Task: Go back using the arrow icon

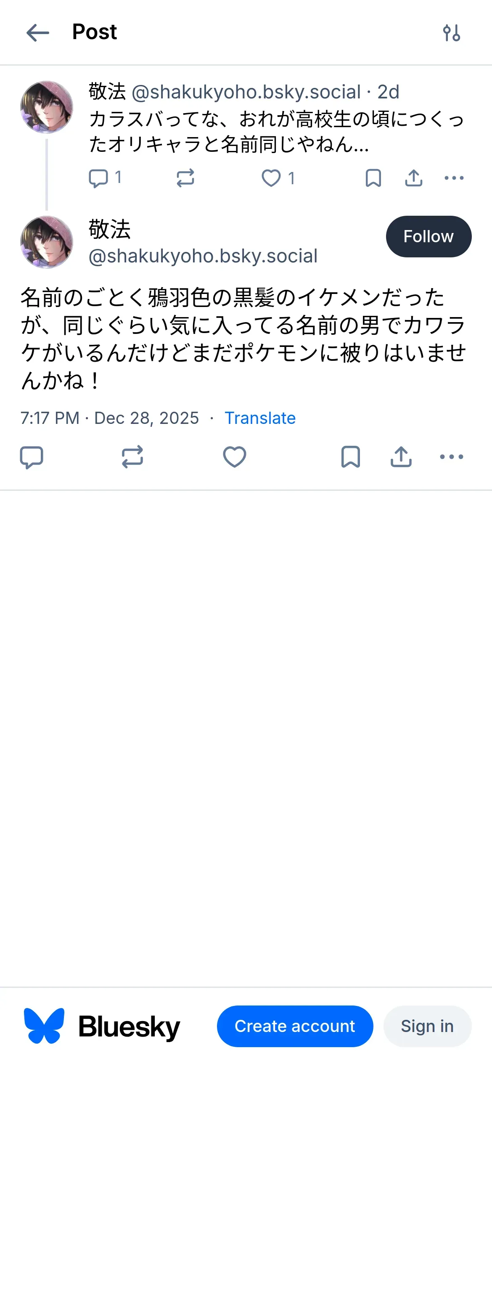Action: (38, 33)
